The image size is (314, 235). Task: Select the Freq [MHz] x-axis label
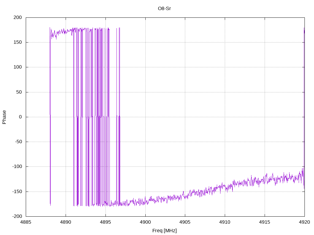point(164,231)
